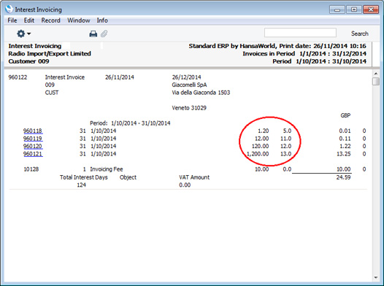
Task: Open invoice link 960121
Action: 33,154
